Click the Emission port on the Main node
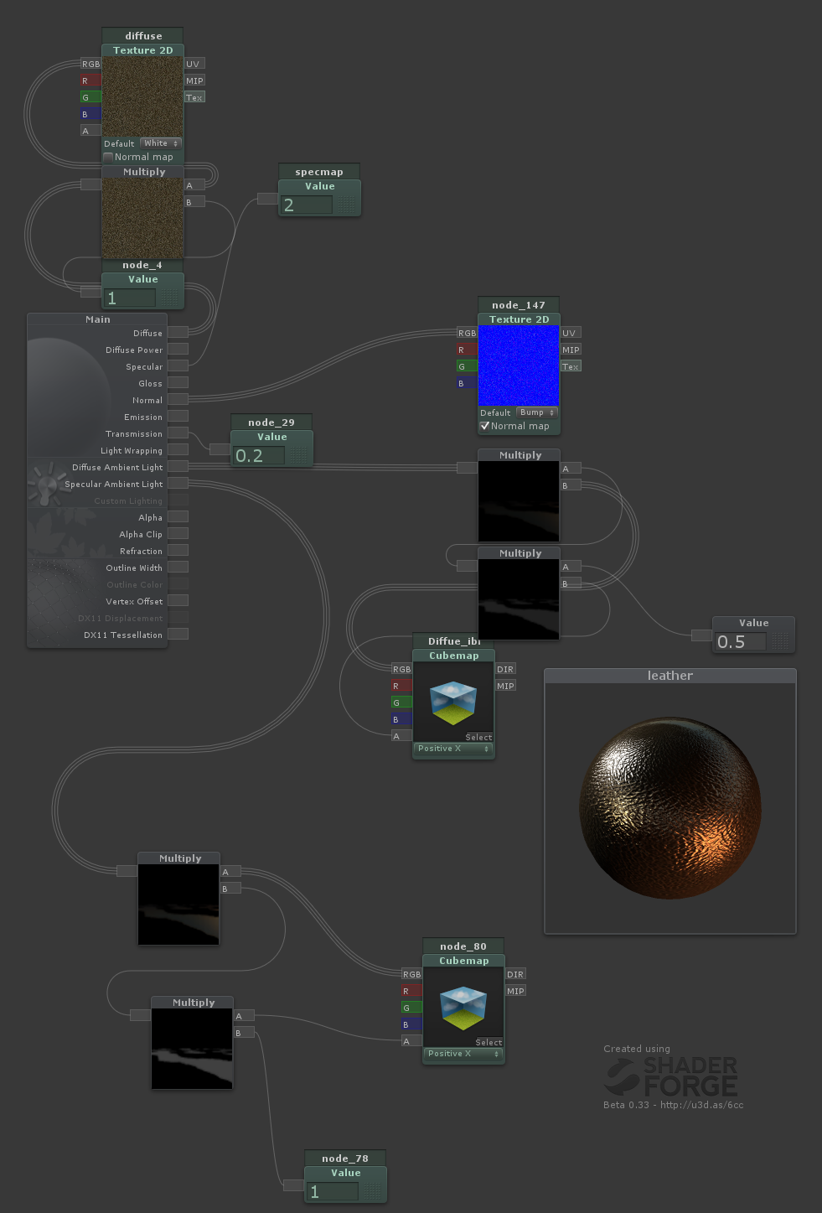The image size is (822, 1213). coord(177,417)
